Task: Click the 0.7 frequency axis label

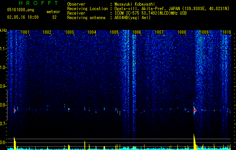Action: pos(3,124)
